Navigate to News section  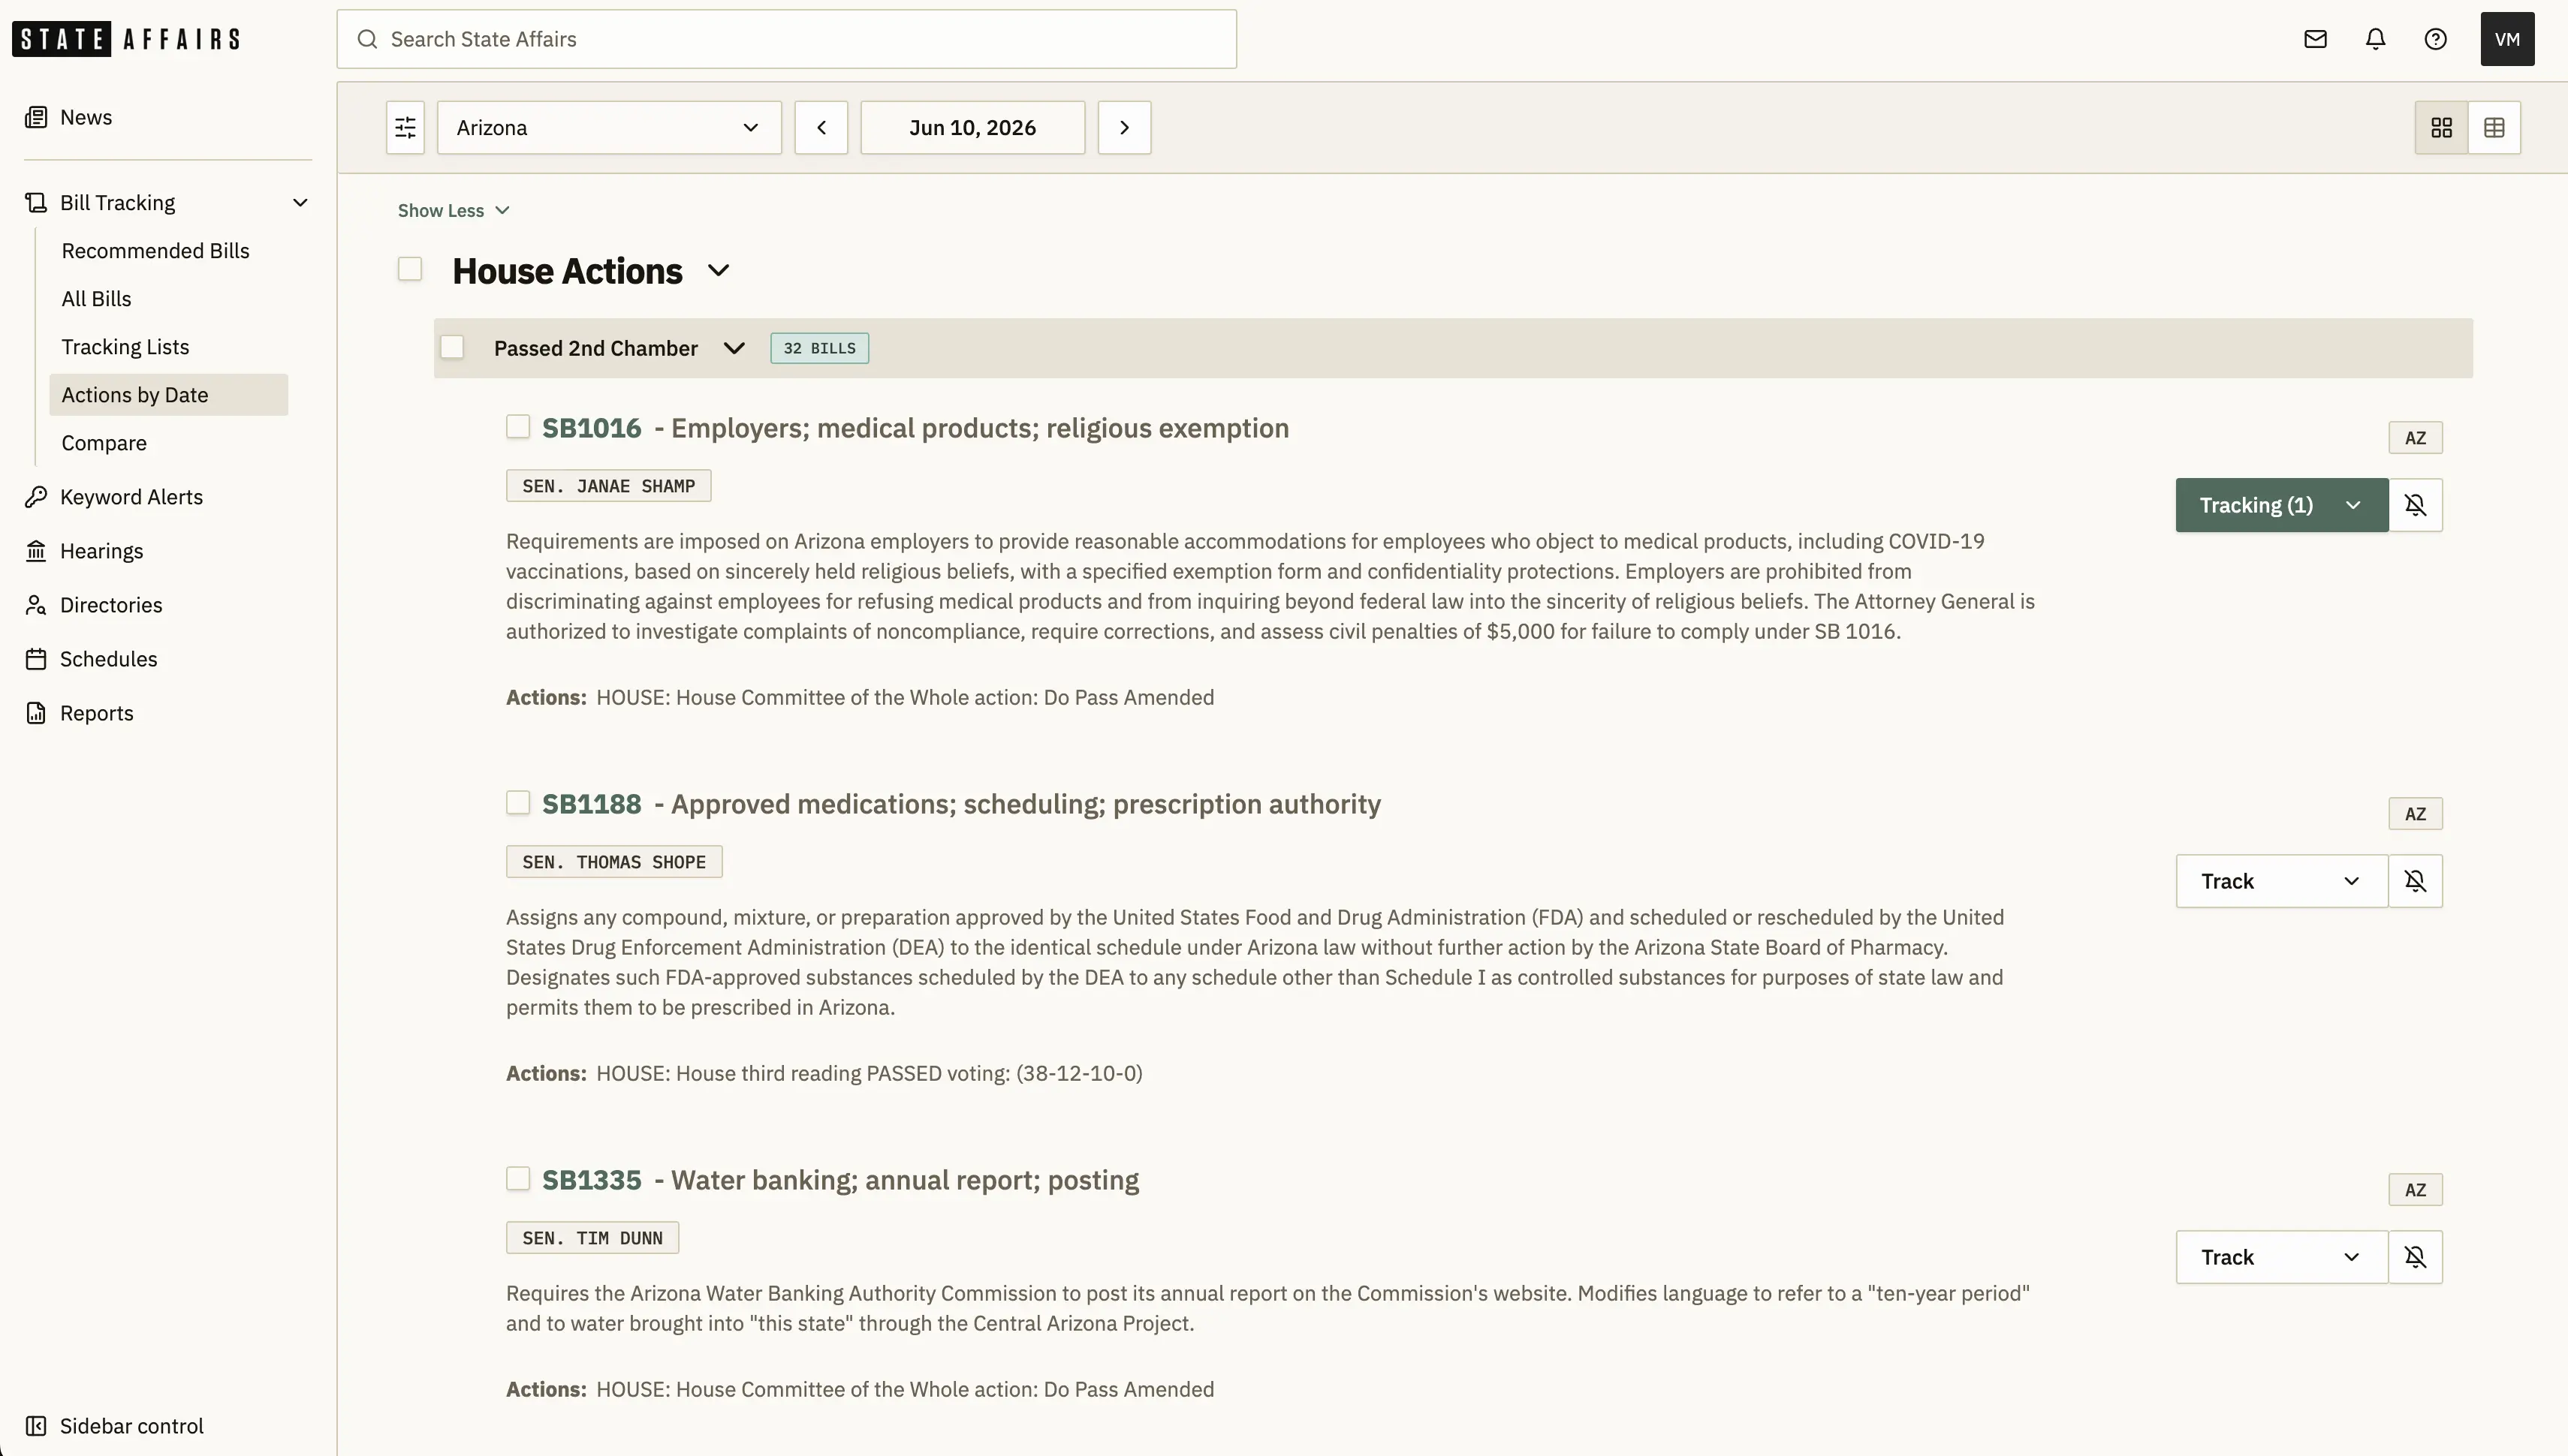[x=86, y=117]
